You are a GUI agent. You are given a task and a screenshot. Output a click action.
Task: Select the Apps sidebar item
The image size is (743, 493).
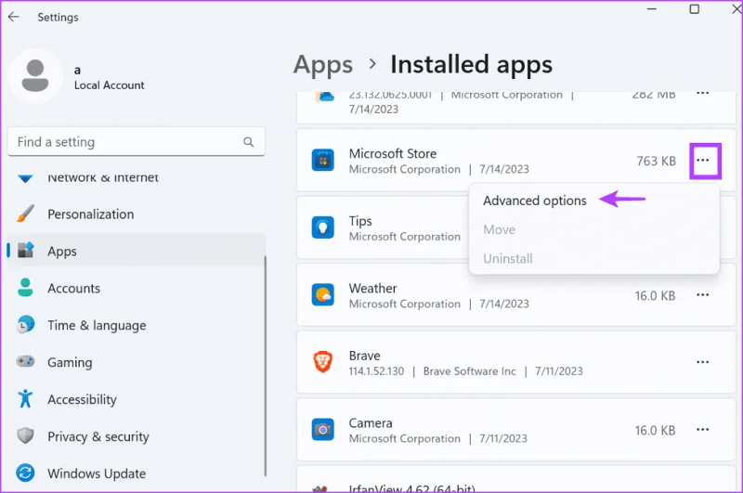[136, 250]
